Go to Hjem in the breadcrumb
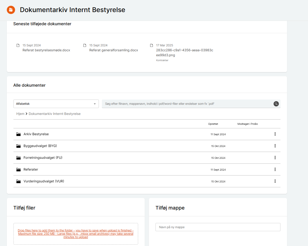308x246 pixels. click(20, 114)
